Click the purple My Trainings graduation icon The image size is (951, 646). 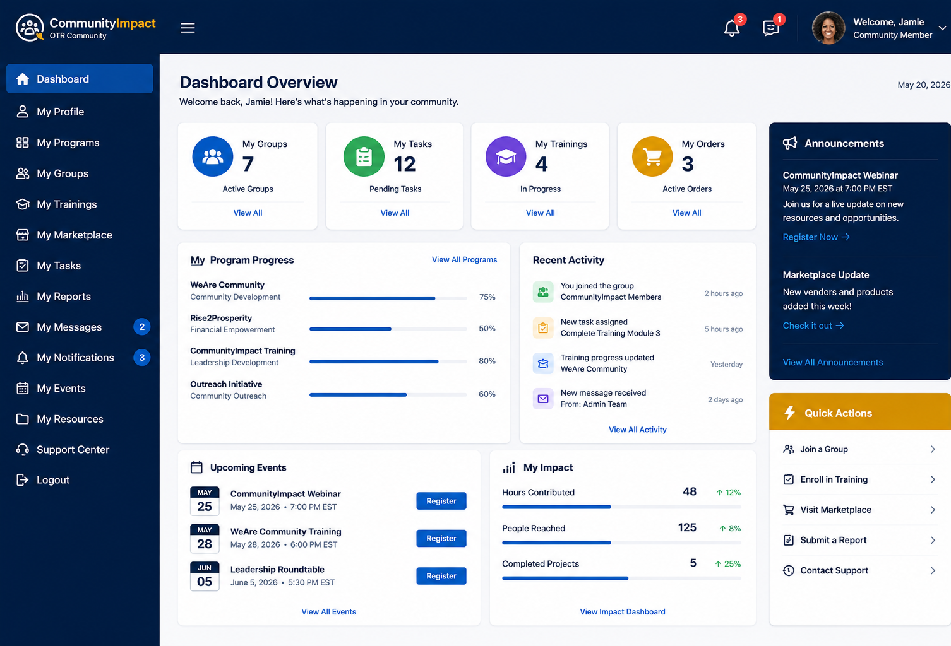click(506, 156)
